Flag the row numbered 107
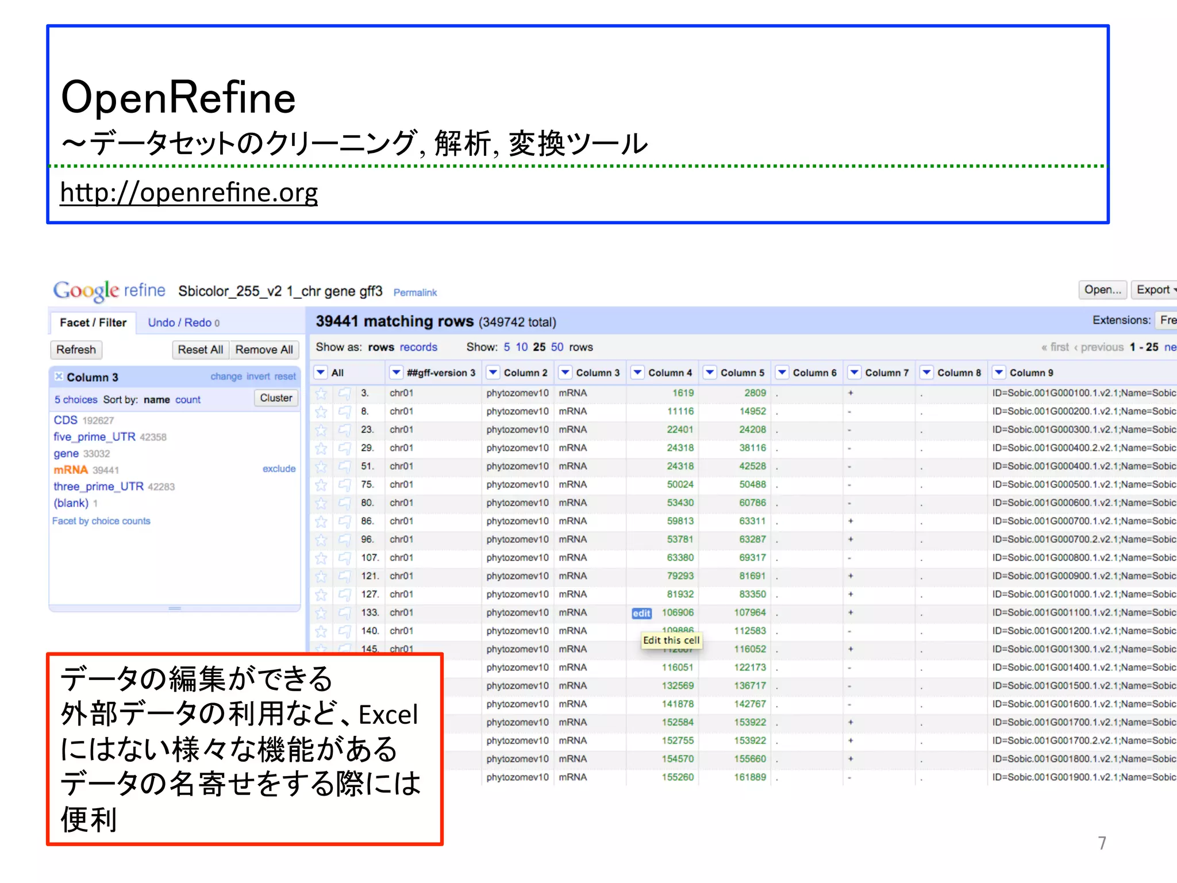The width and height of the screenshot is (1177, 883). pyautogui.click(x=344, y=558)
